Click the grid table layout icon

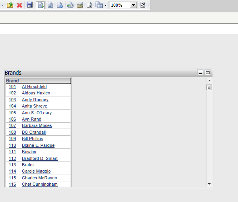click(x=99, y=5)
